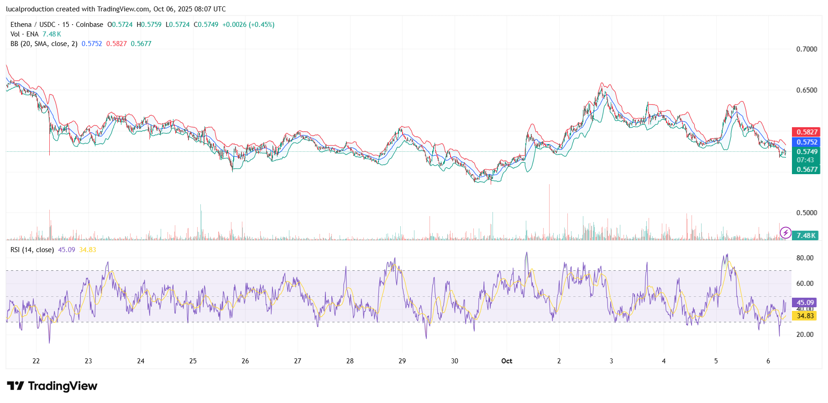Click the 07:43 candle countdown label
Screen dimensions: 828x403
[x=805, y=160]
